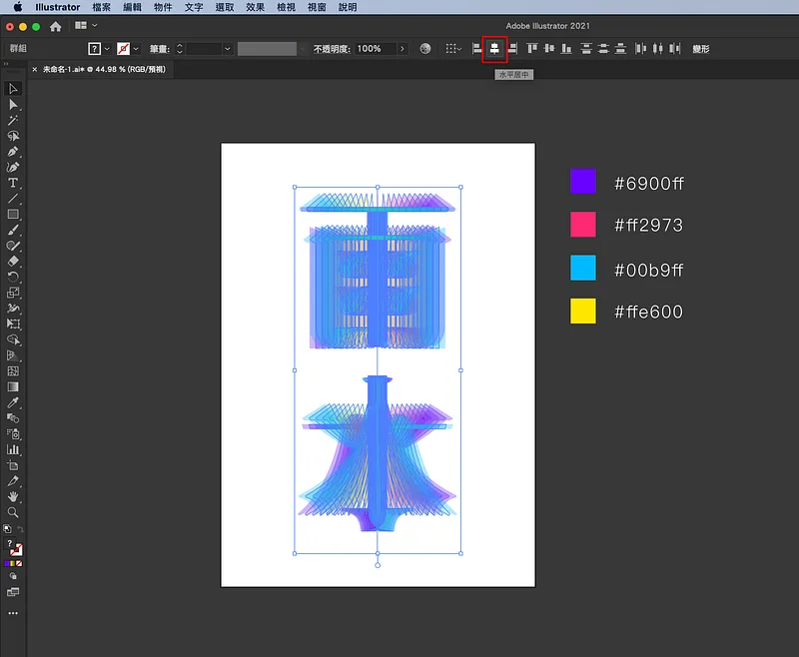Click the 變形 Transform button
Screen dimensions: 799x657
point(701,49)
